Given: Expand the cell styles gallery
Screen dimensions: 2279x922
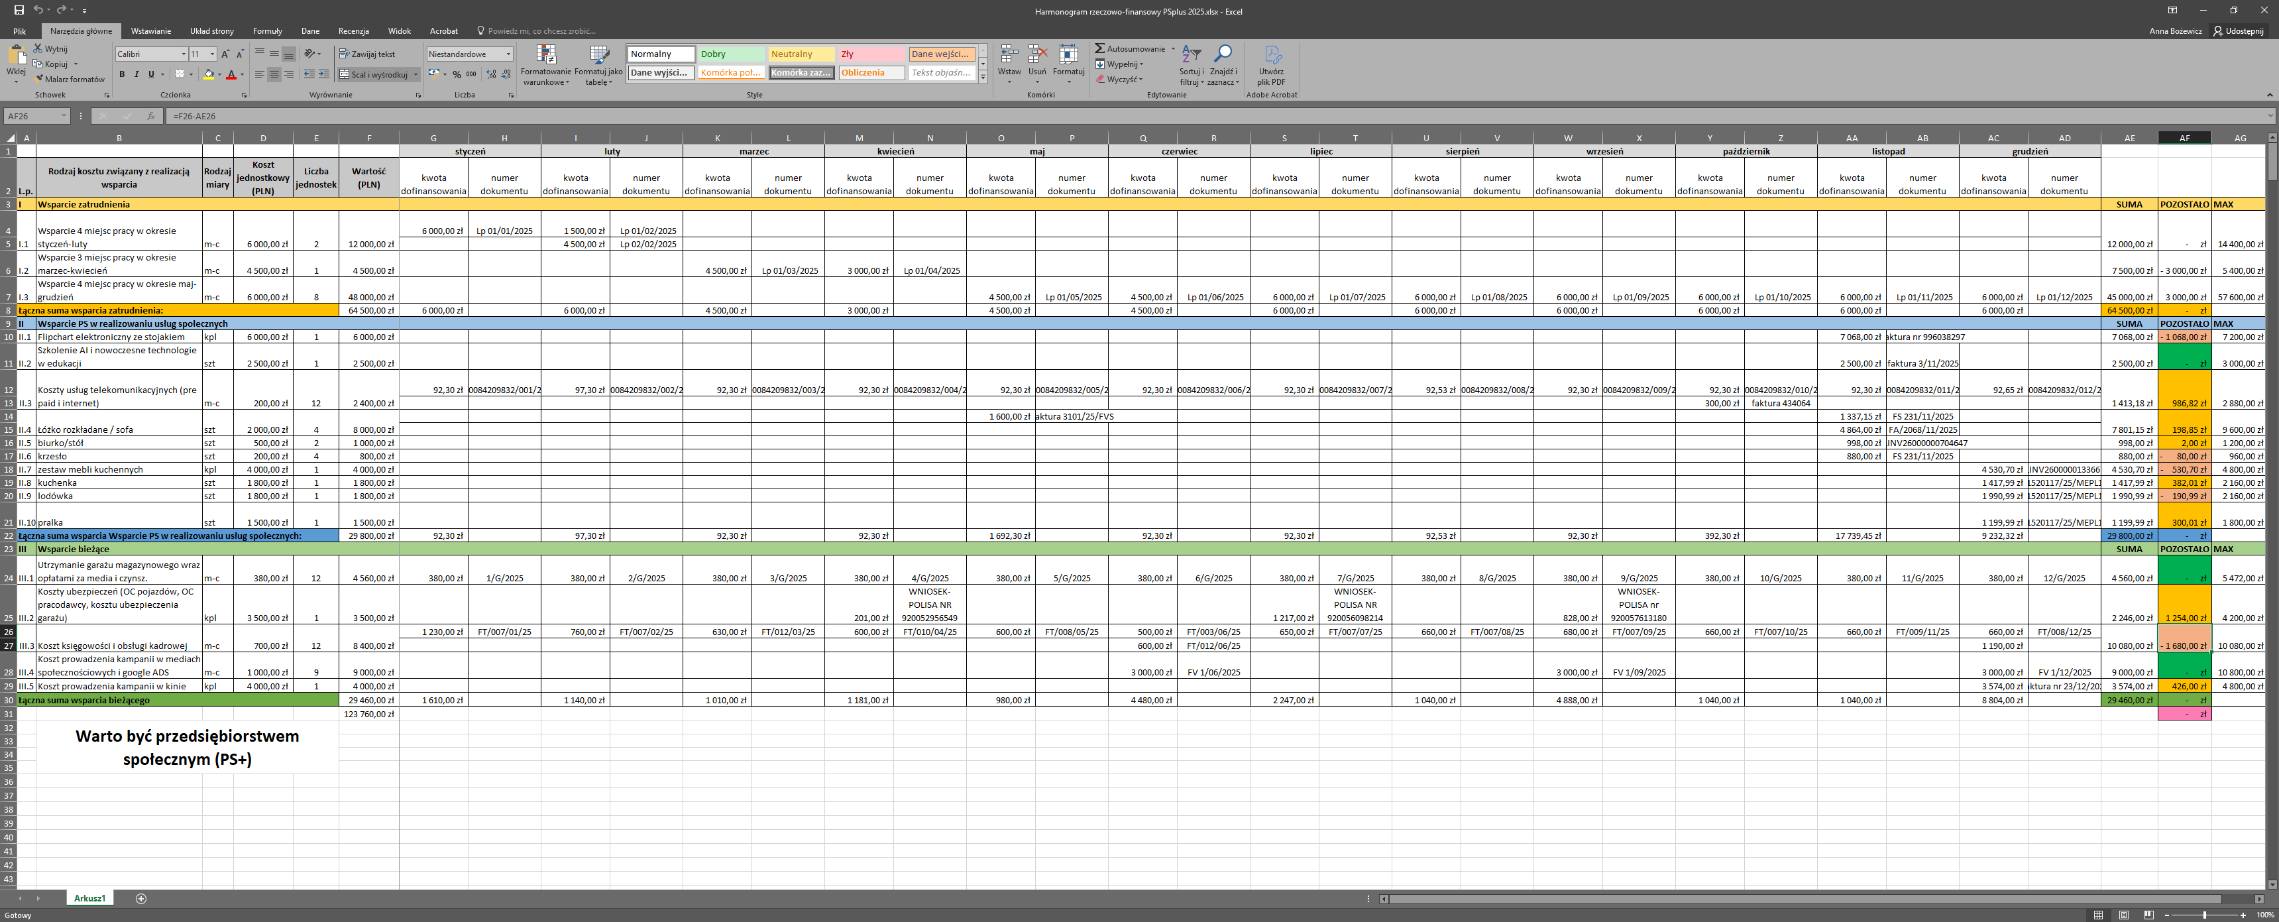Looking at the screenshot, I should [x=983, y=78].
